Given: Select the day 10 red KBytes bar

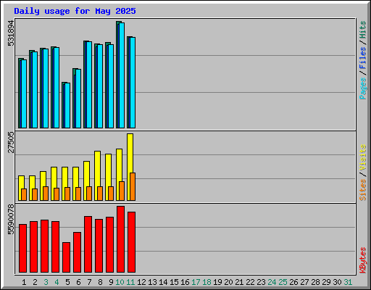Looking at the screenshot, I should click(120, 239).
